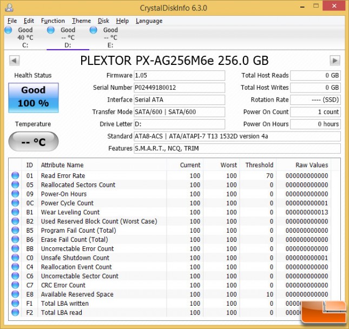
Task: Open the Theme menu
Action: pyautogui.click(x=82, y=21)
